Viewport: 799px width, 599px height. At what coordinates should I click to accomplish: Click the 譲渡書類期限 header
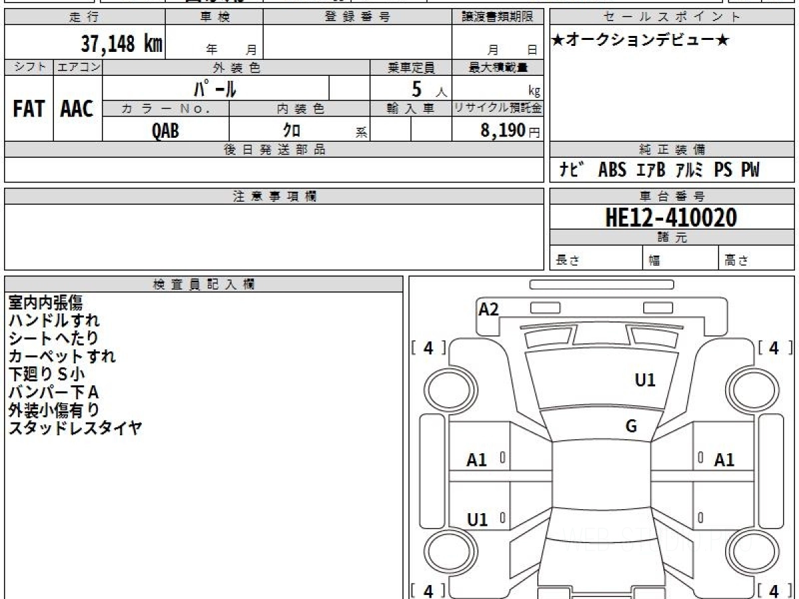(x=497, y=17)
